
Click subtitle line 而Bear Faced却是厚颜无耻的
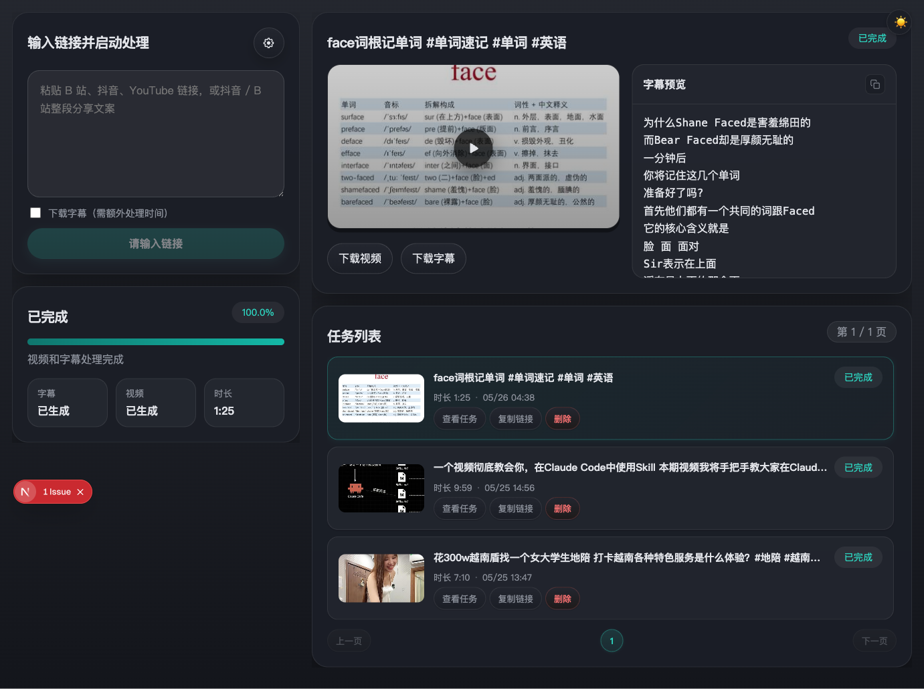718,140
